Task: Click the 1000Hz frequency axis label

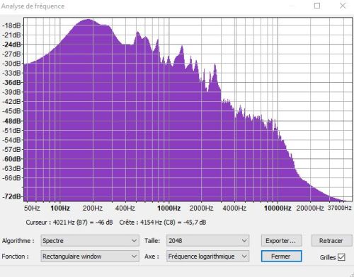Action: (169, 208)
